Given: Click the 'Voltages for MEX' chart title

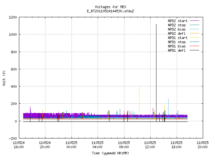Looking at the screenshot, I should tap(110, 7).
